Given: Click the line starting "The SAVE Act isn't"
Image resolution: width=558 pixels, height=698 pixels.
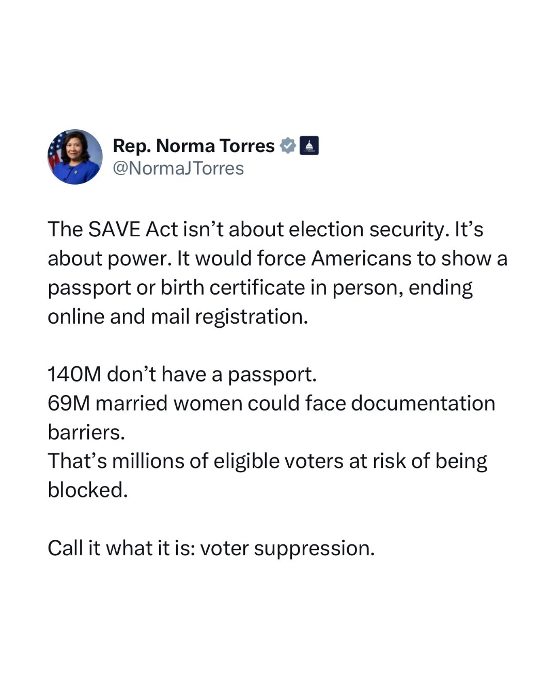Looking at the screenshot, I should point(265,229).
